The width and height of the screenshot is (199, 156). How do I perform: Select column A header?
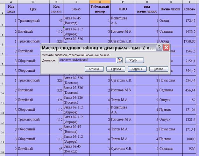pos(11,2)
